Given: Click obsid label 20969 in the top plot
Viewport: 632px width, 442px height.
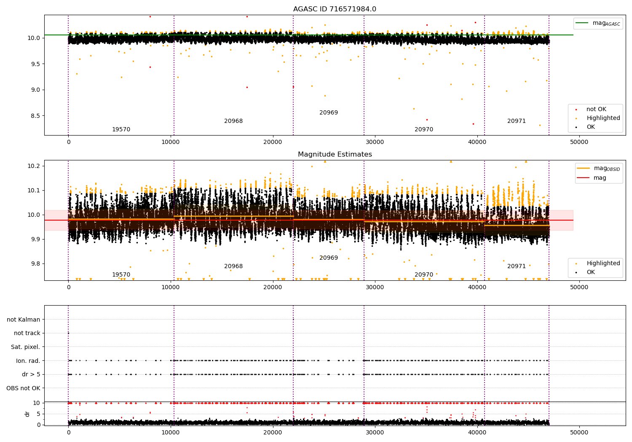Looking at the screenshot, I should coord(328,113).
